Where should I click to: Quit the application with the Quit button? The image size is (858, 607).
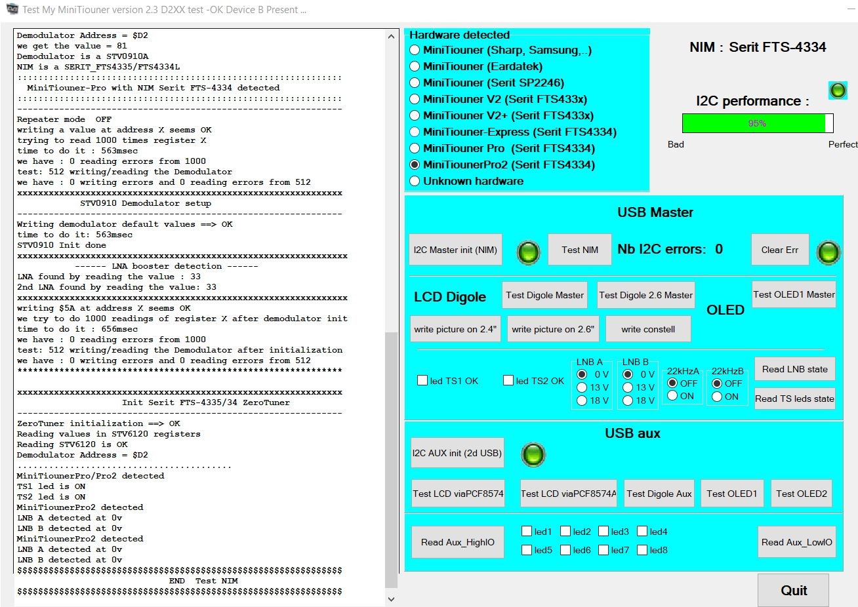tap(794, 591)
